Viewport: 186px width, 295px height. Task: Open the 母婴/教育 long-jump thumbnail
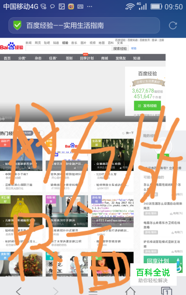pyautogui.click(x=67, y=211)
